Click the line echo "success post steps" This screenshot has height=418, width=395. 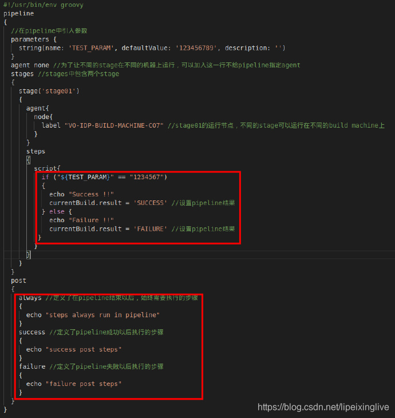74,349
